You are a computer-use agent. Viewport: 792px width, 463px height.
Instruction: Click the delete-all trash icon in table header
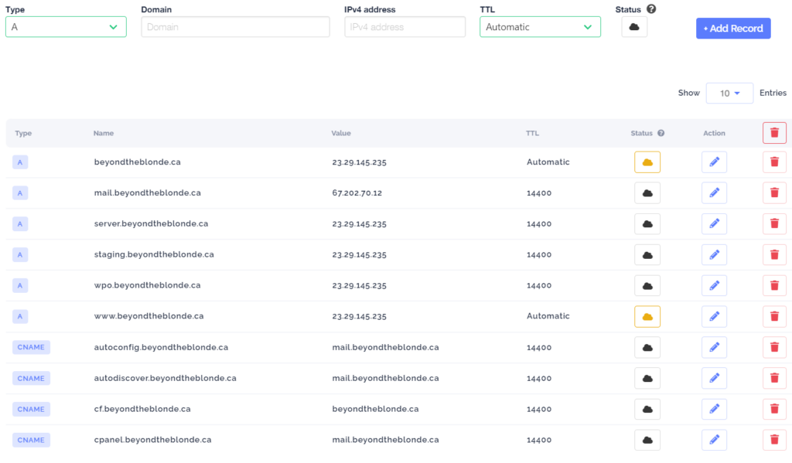click(x=774, y=133)
